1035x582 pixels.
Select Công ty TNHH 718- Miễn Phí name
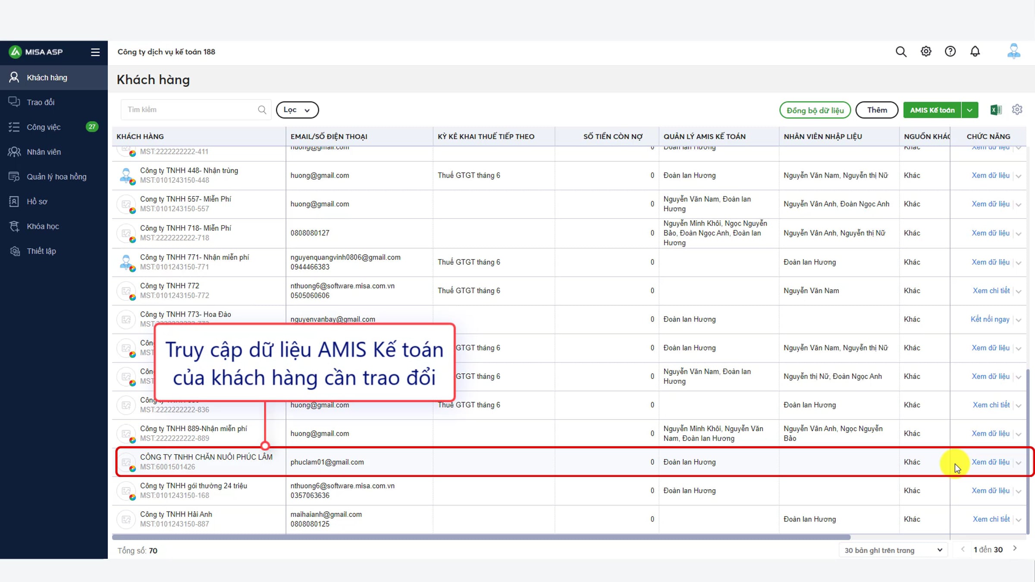tap(185, 228)
